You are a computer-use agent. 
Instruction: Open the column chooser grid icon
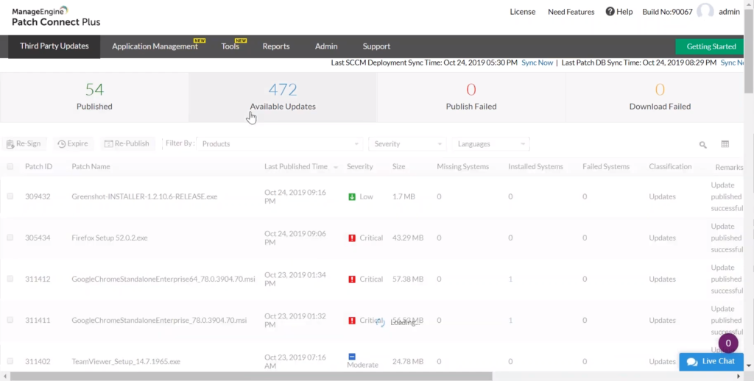click(x=725, y=144)
